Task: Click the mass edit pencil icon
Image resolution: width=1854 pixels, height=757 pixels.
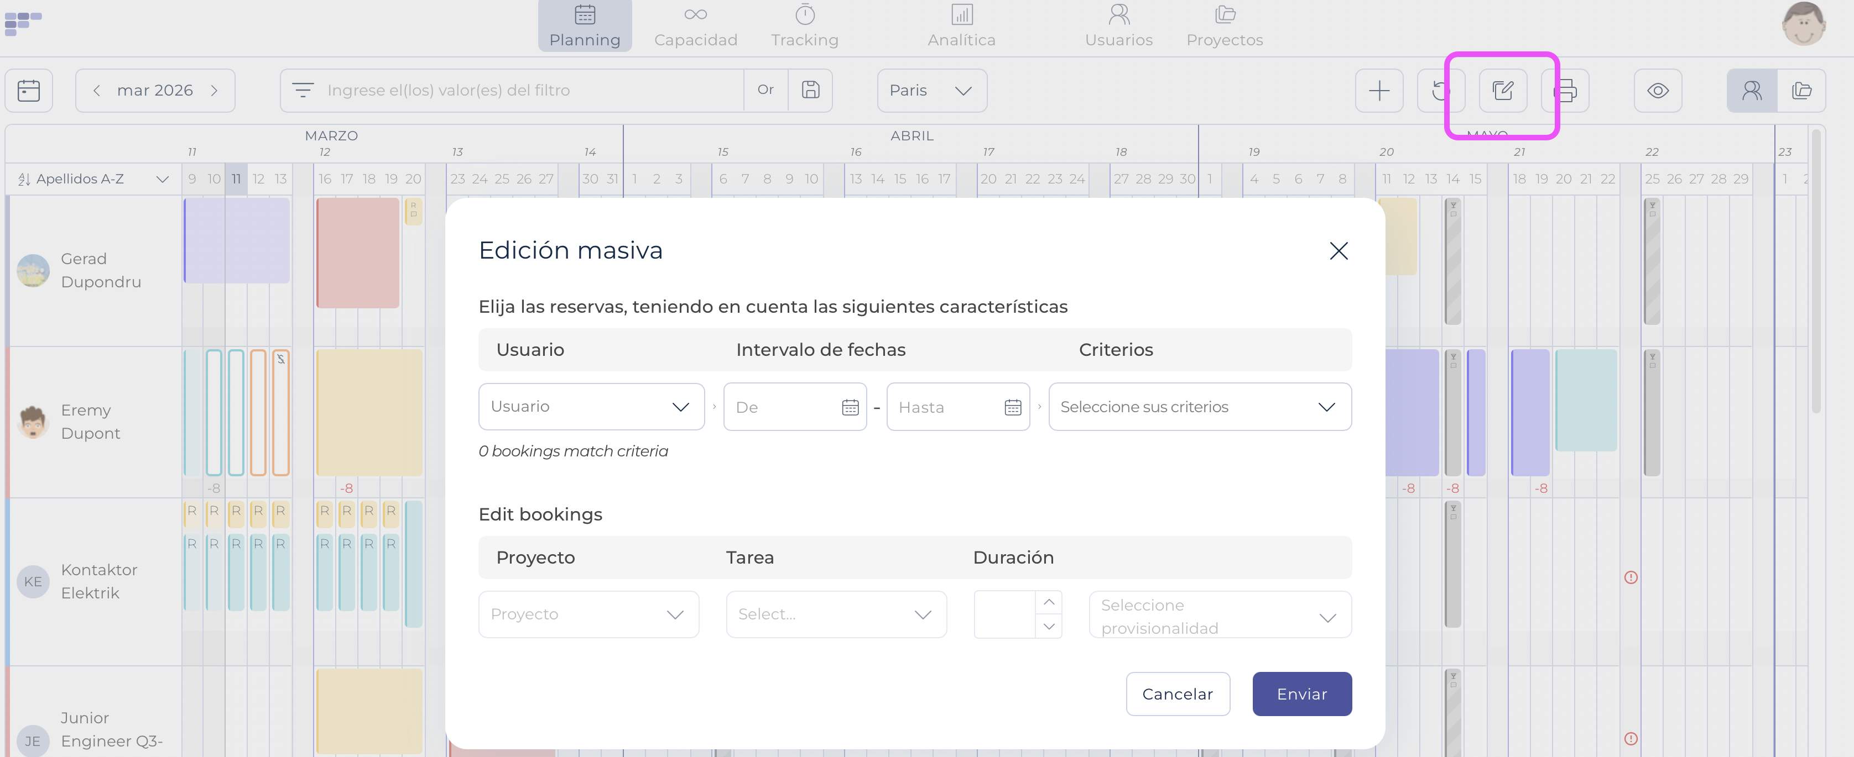Action: (1502, 91)
